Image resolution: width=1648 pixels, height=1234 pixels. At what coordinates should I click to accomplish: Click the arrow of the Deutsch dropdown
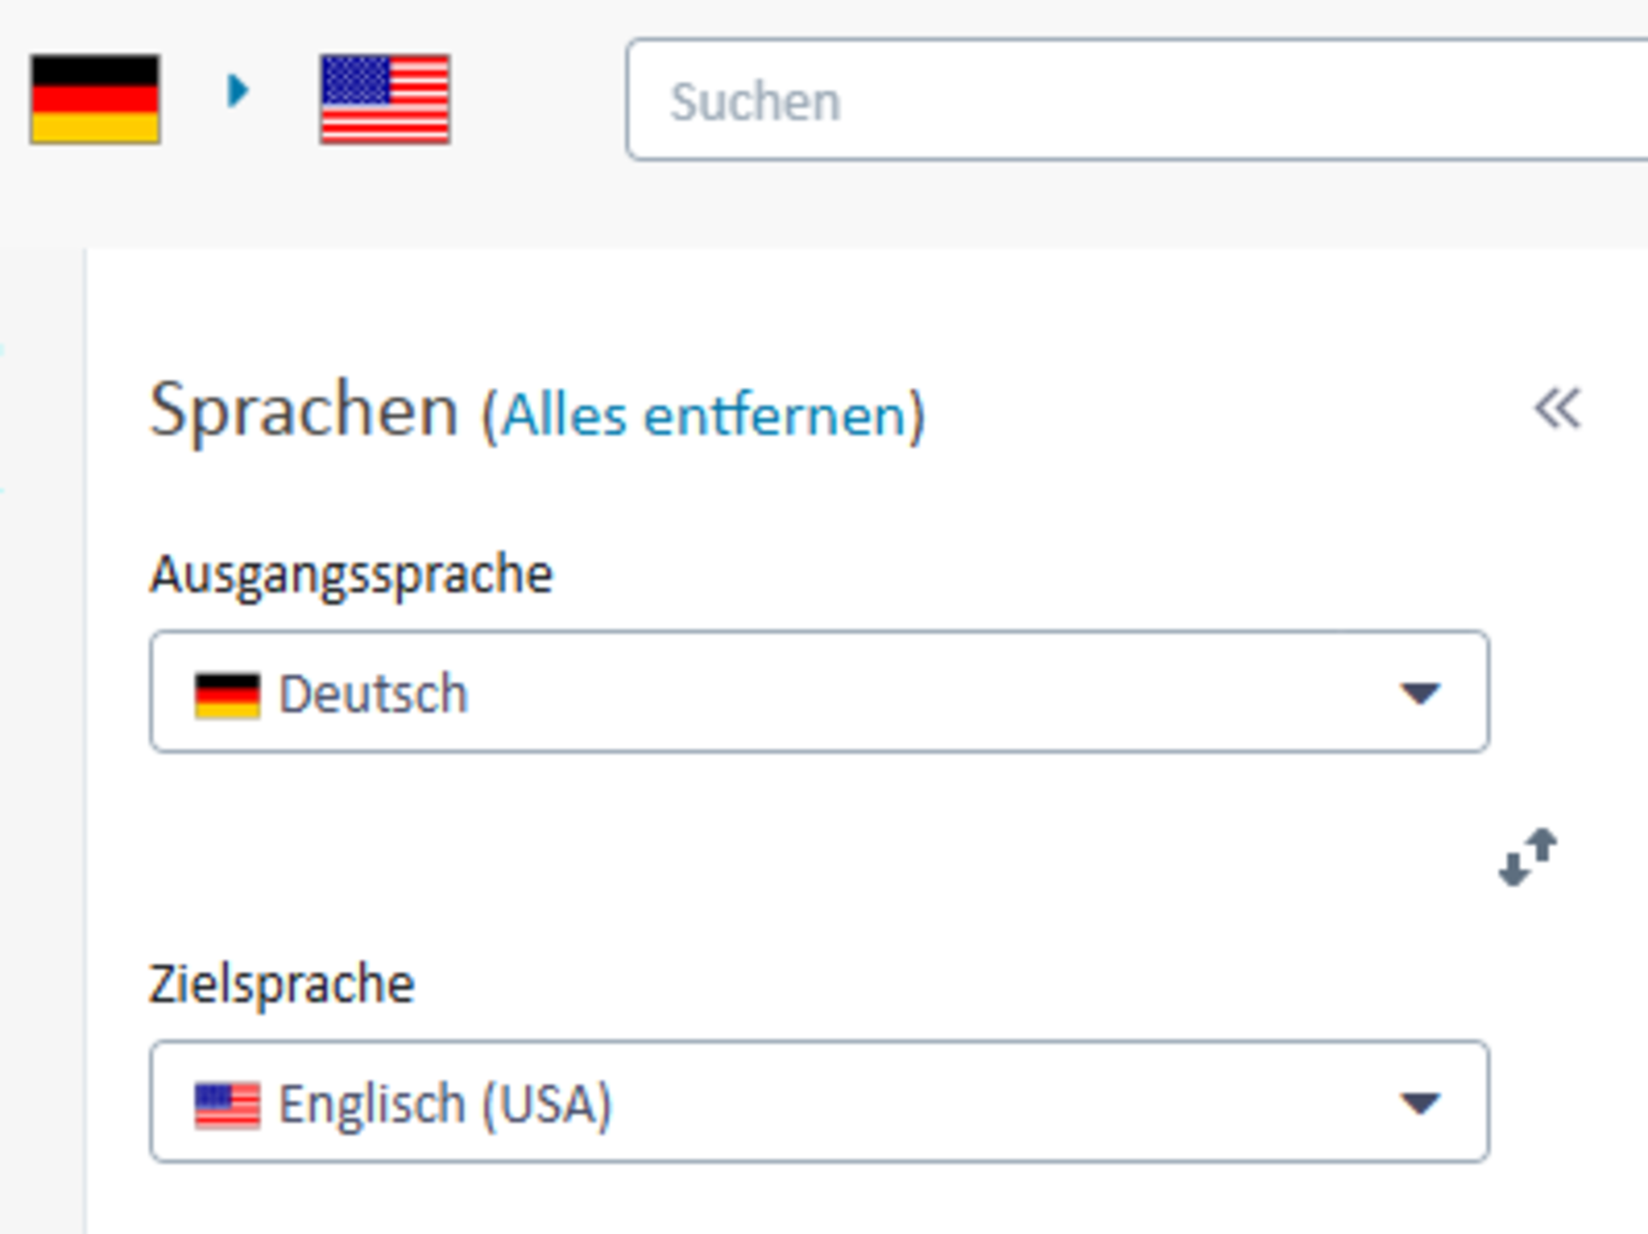(1420, 693)
